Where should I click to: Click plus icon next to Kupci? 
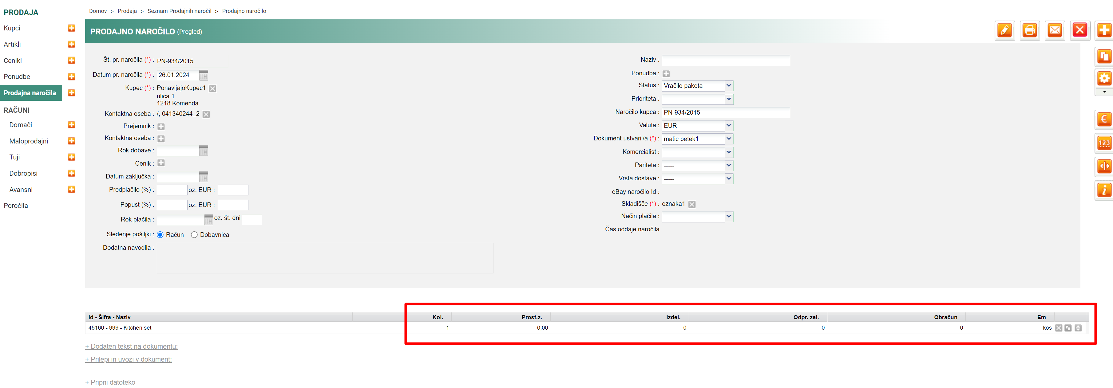[x=72, y=28]
